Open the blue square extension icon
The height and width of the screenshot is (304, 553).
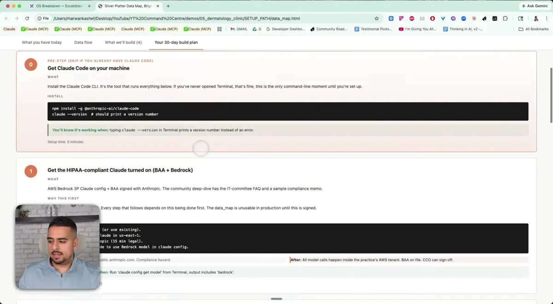pyautogui.click(x=391, y=18)
